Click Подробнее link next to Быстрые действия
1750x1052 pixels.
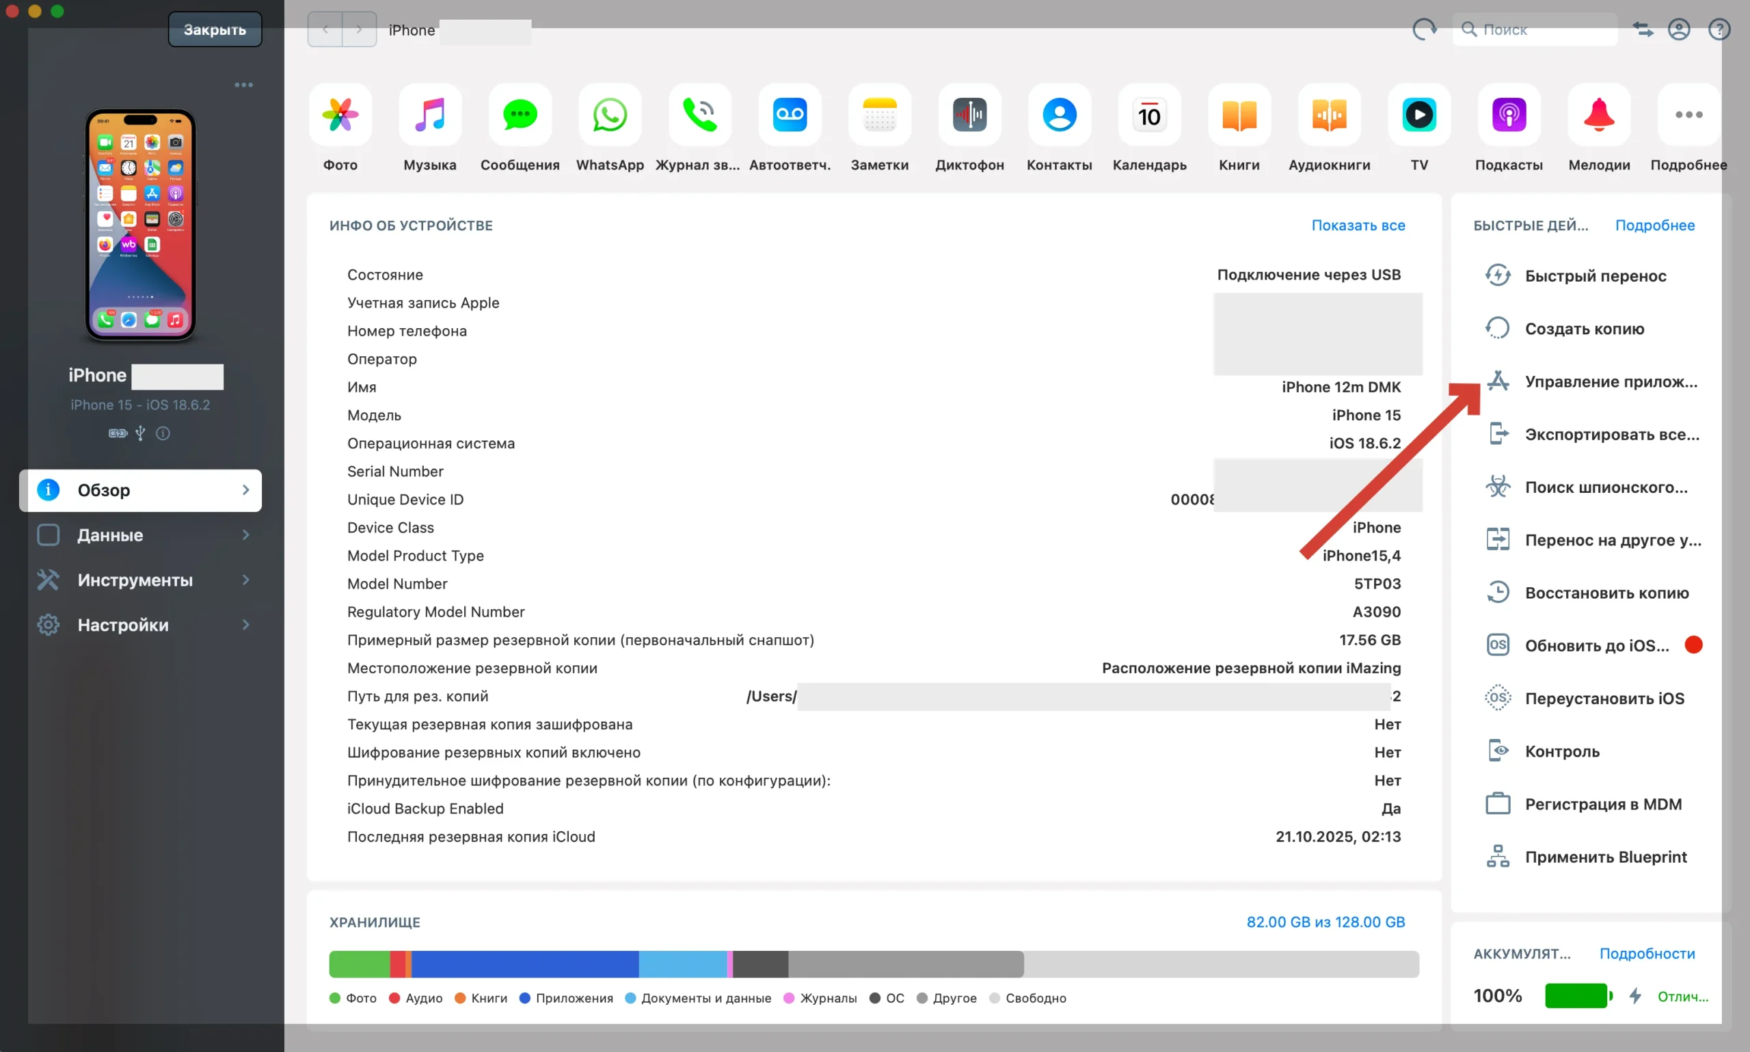click(x=1655, y=226)
